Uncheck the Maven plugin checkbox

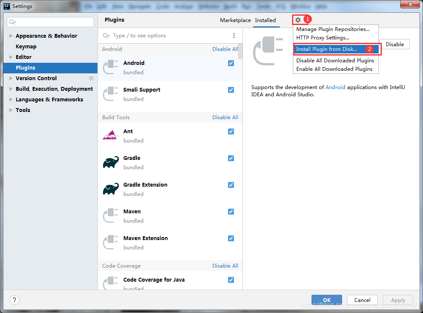pos(231,212)
